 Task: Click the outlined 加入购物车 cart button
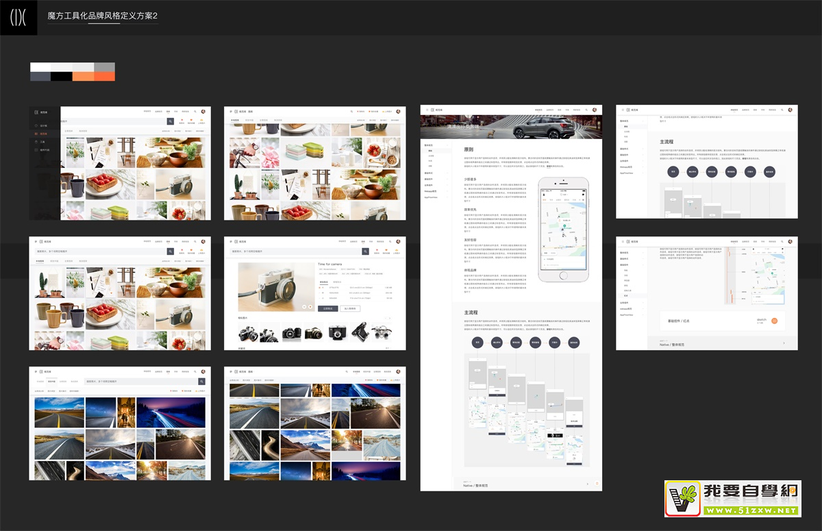(x=350, y=309)
